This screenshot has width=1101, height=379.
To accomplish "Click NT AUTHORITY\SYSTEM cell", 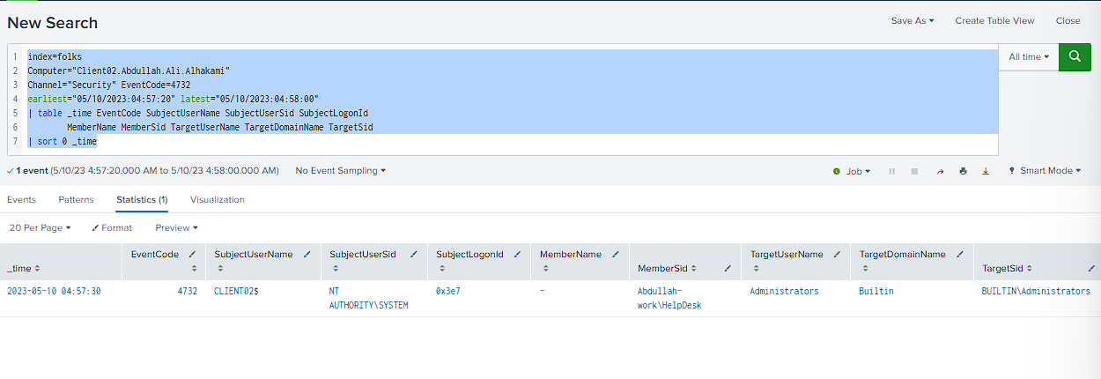I will pos(369,298).
